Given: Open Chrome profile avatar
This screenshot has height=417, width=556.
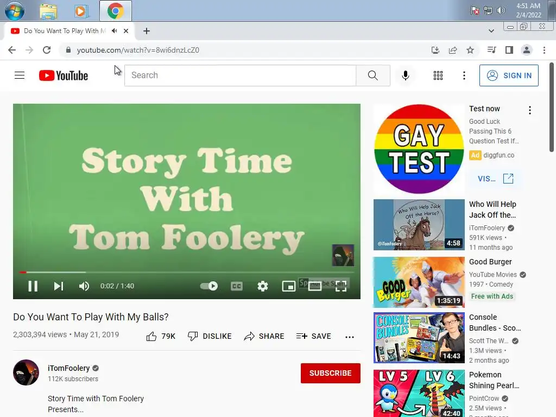Looking at the screenshot, I should [x=527, y=50].
